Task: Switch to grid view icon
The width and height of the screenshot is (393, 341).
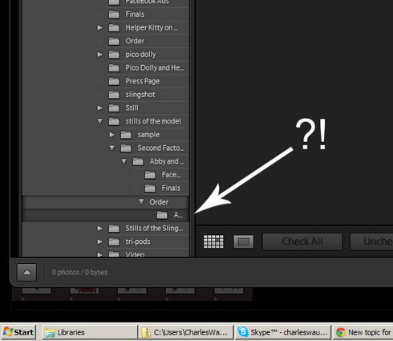Action: point(213,242)
